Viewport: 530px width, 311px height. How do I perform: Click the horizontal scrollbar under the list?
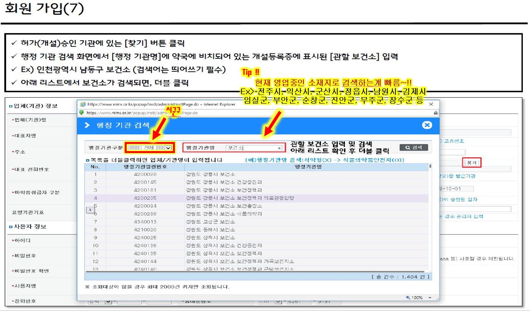click(228, 272)
